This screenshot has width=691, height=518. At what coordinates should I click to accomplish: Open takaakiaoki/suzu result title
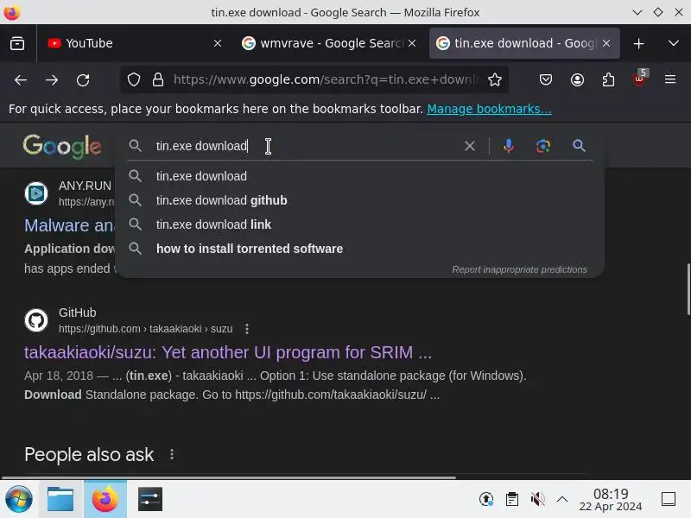pyautogui.click(x=228, y=353)
